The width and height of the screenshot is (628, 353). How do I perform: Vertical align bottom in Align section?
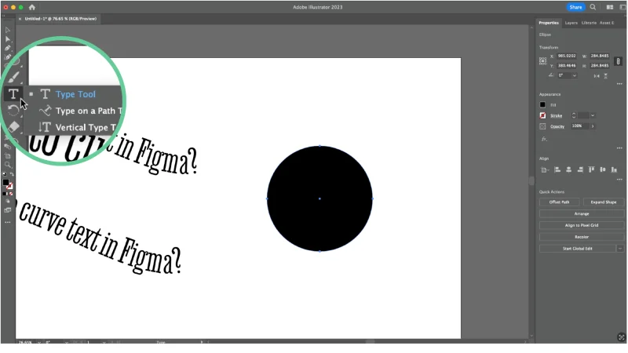point(614,169)
